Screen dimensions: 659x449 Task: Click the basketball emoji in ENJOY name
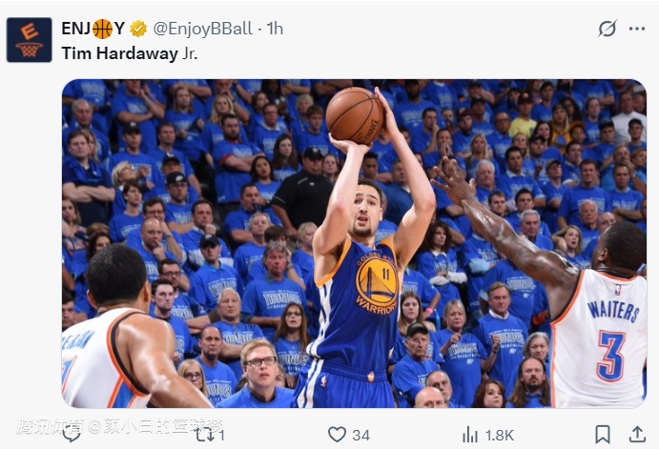103,29
